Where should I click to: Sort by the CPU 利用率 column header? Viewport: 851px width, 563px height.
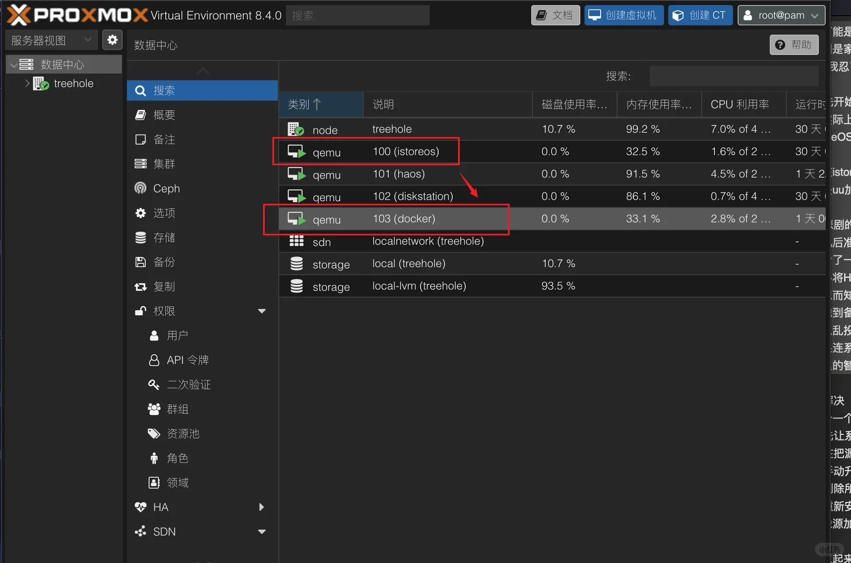744,104
